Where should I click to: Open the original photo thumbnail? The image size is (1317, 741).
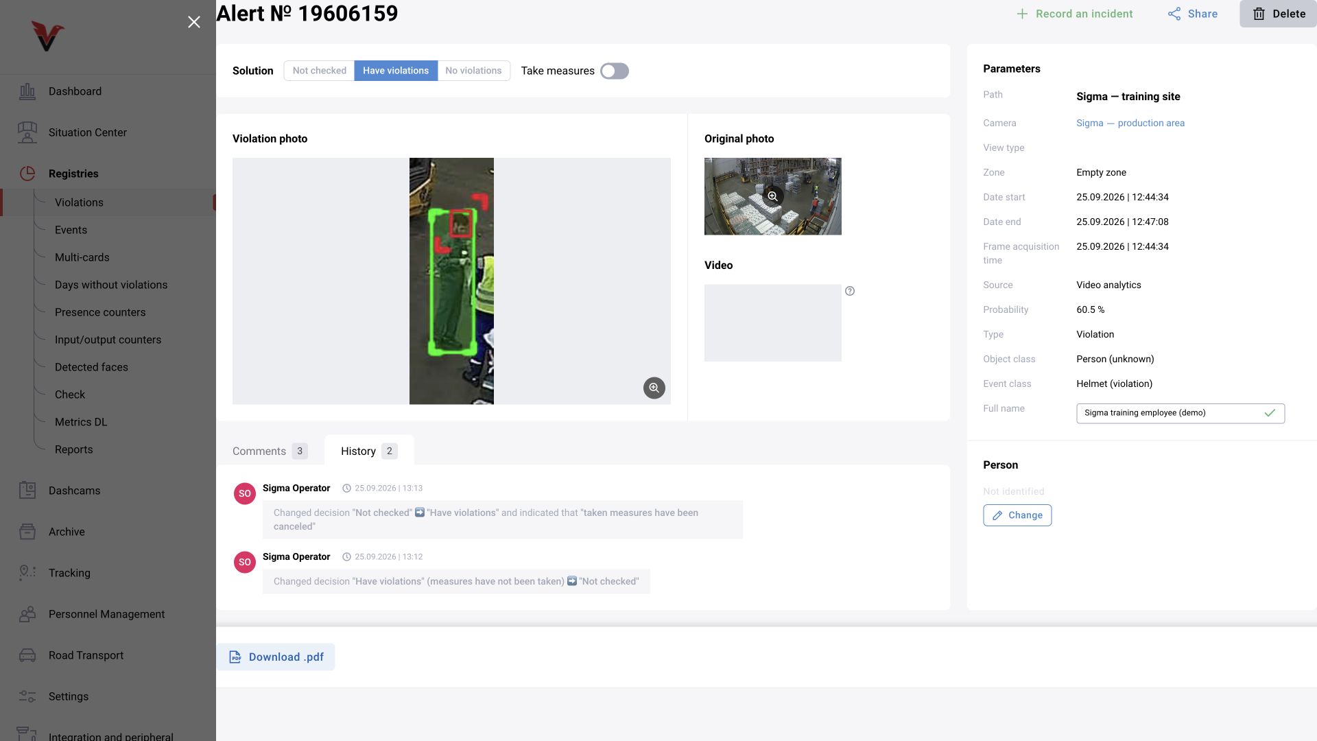[772, 196]
